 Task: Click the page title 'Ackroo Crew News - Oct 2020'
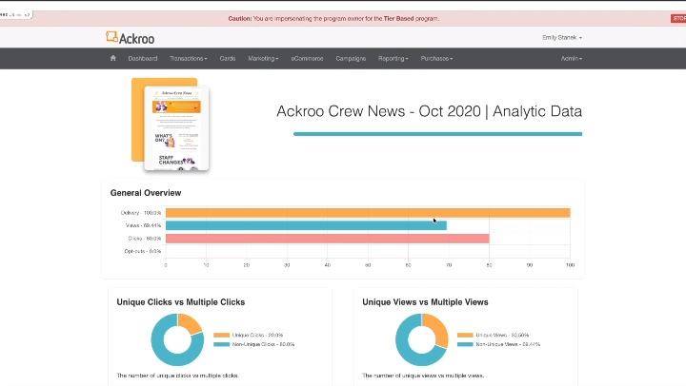[378, 111]
